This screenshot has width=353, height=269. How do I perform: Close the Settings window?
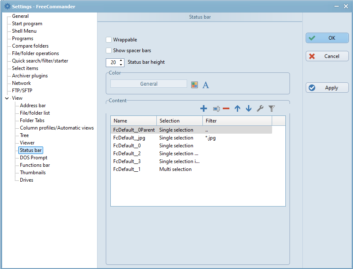click(346, 6)
